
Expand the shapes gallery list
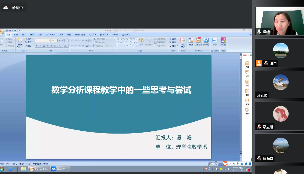pos(137,46)
